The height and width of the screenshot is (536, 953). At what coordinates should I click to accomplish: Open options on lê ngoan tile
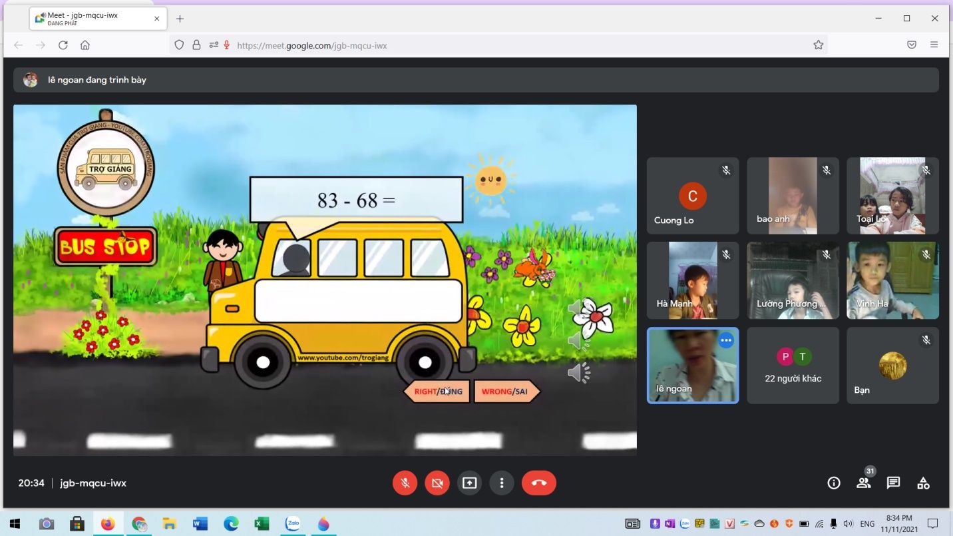coord(726,340)
